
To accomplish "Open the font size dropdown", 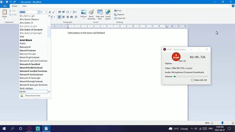I will (46, 12).
